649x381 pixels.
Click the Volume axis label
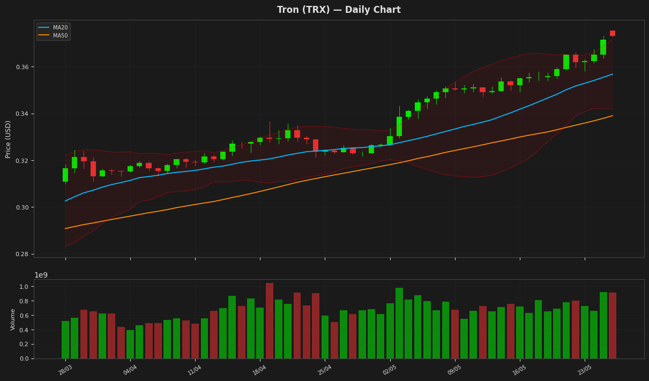[13, 319]
